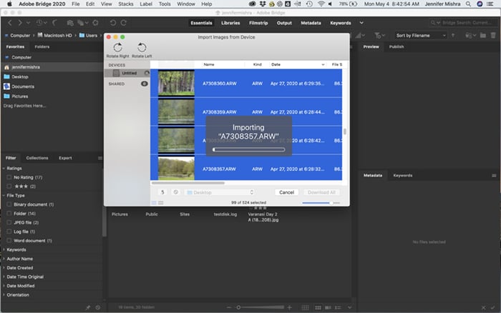501x313 pixels.
Task: Collapse the Ratings filter section
Action: pos(4,168)
